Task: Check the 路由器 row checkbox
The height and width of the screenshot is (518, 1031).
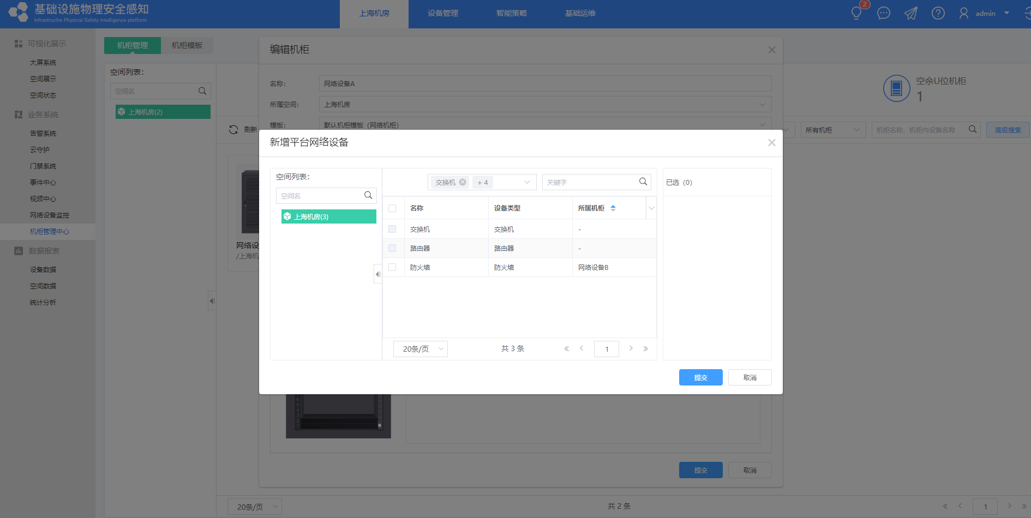Action: (392, 248)
